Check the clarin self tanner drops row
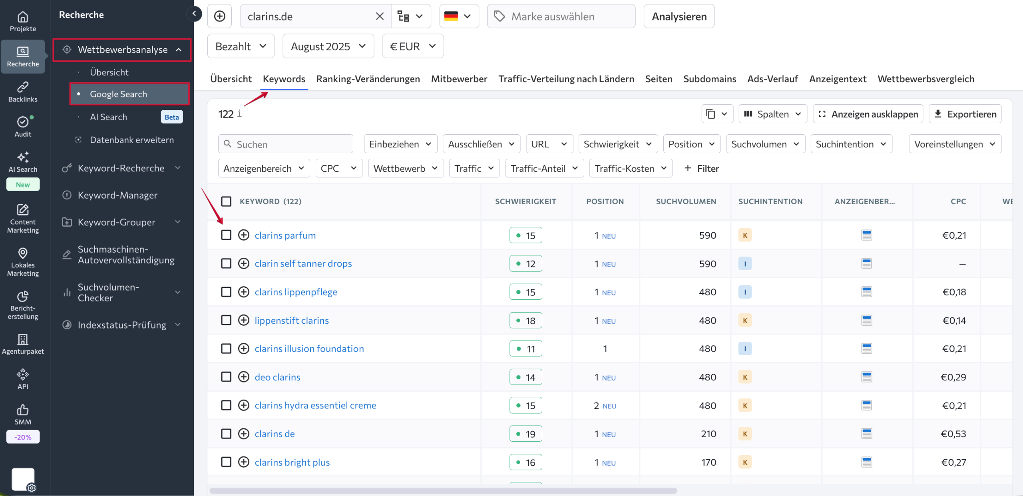This screenshot has width=1023, height=496. pos(226,263)
